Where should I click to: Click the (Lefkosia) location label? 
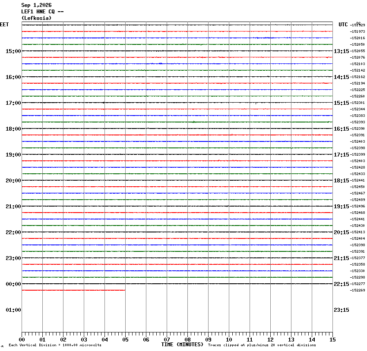click(36, 18)
